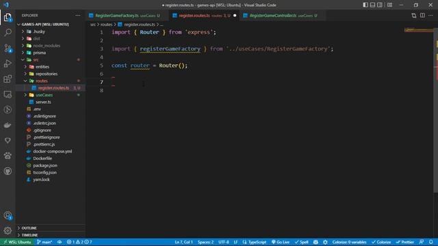438x246 pixels.
Task: Open the Remote Explorer view icon
Action: tap(8, 94)
